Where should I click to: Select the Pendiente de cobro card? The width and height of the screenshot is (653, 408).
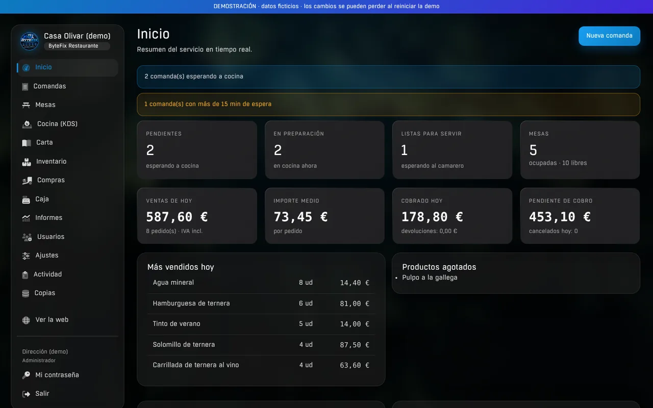pyautogui.click(x=580, y=216)
